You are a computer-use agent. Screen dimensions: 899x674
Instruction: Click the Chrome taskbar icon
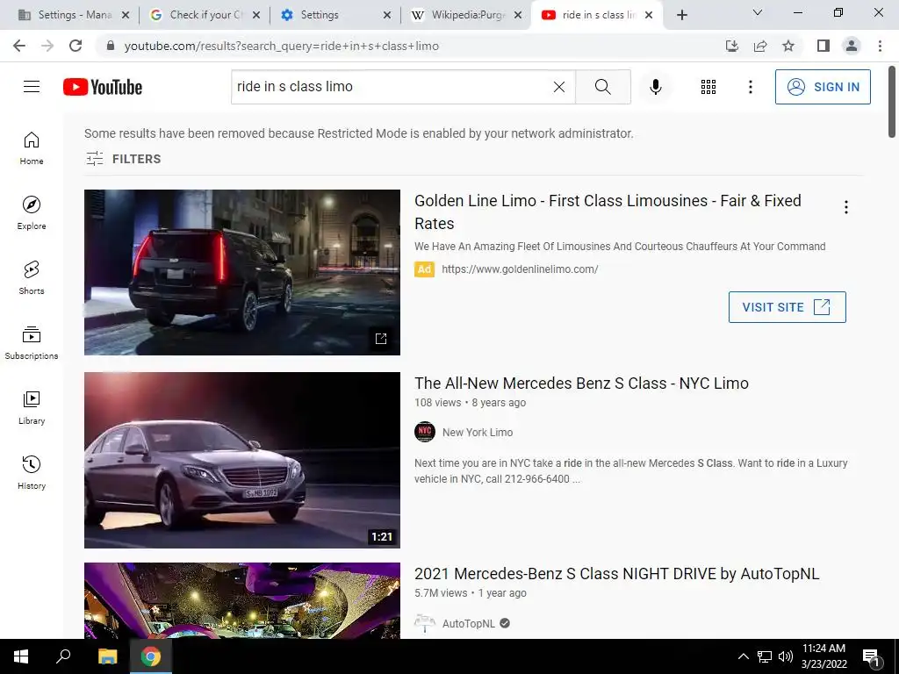(151, 656)
